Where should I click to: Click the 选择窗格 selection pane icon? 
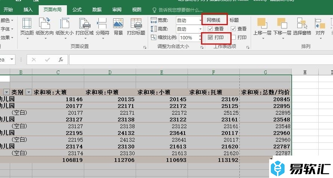coord(302,24)
